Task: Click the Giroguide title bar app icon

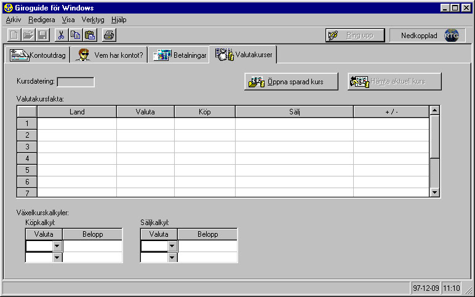Action: [x=9, y=8]
